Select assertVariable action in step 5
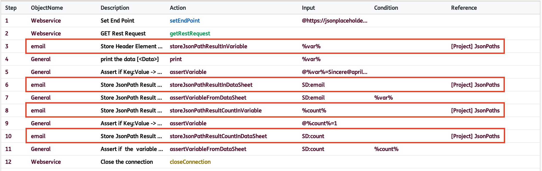Image resolution: width=542 pixels, height=171 pixels. [188, 72]
